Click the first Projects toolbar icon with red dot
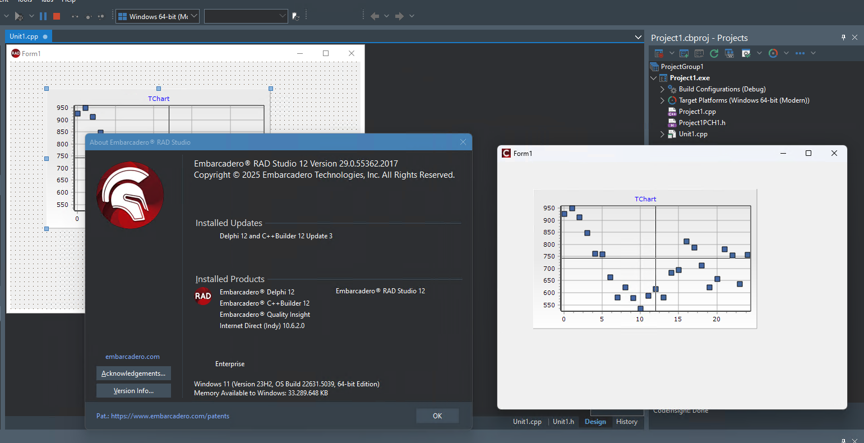This screenshot has width=864, height=443. pyautogui.click(x=659, y=53)
